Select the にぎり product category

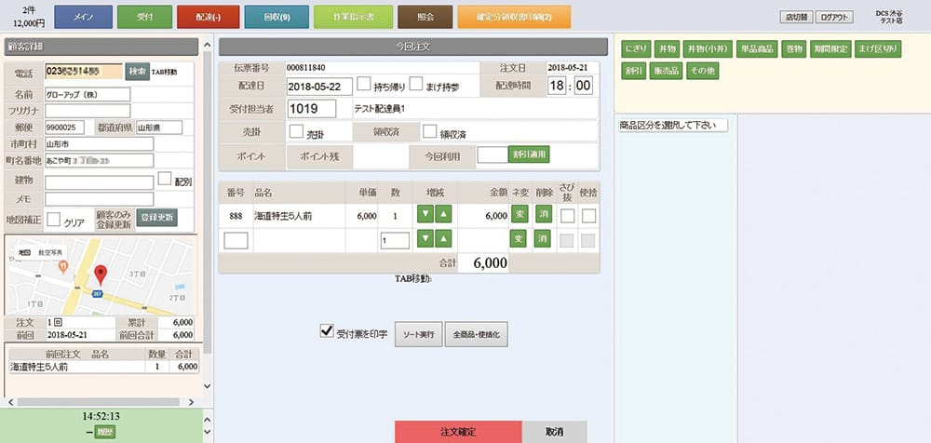click(635, 48)
